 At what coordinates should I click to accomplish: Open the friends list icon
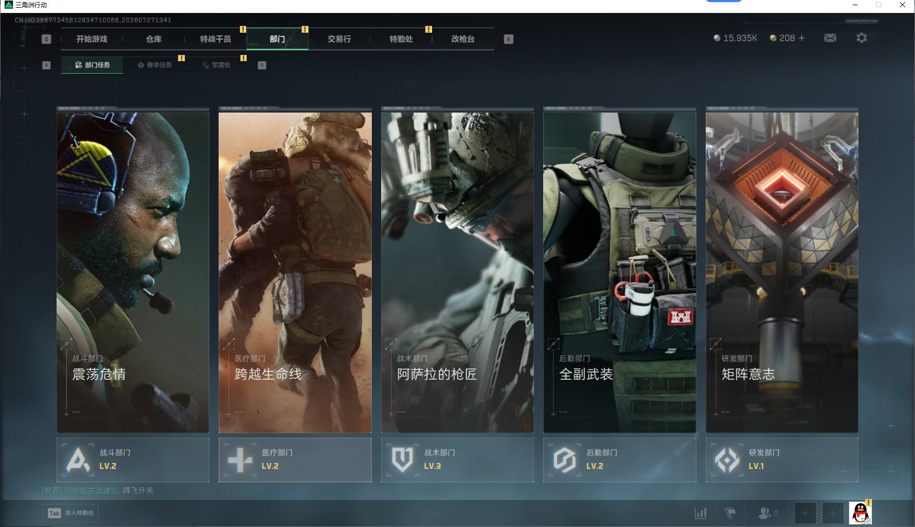coord(768,513)
